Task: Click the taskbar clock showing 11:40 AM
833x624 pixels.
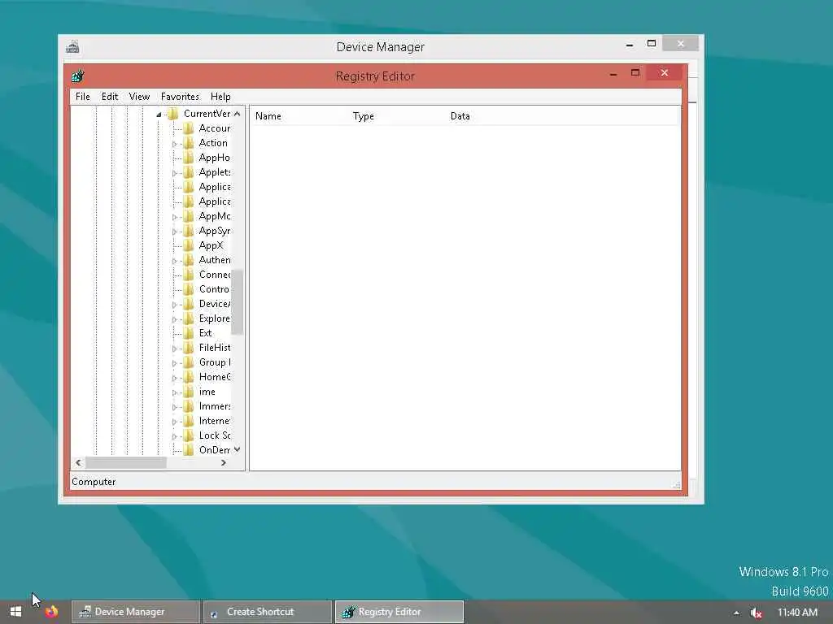Action: tap(797, 613)
